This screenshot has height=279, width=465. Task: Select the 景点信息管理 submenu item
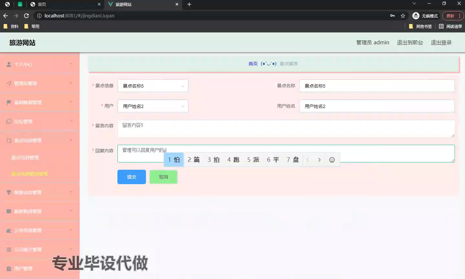(x=25, y=158)
